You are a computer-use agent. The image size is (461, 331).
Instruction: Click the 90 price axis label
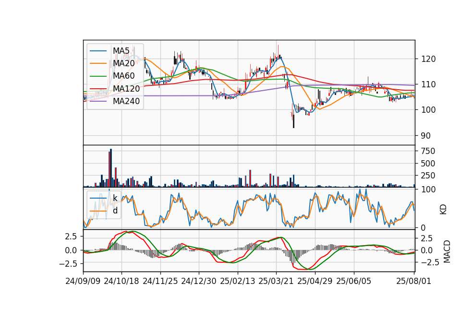(x=426, y=136)
